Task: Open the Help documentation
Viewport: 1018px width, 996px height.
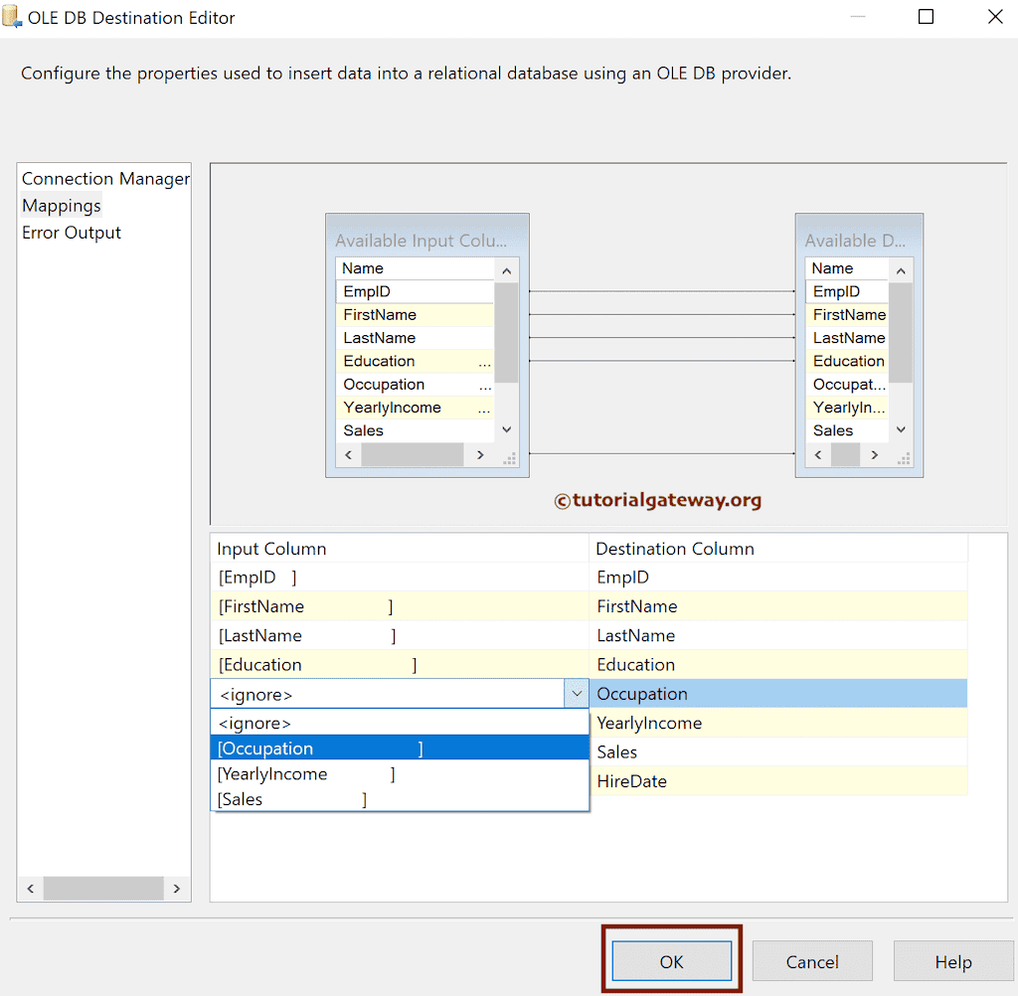Action: 953,961
